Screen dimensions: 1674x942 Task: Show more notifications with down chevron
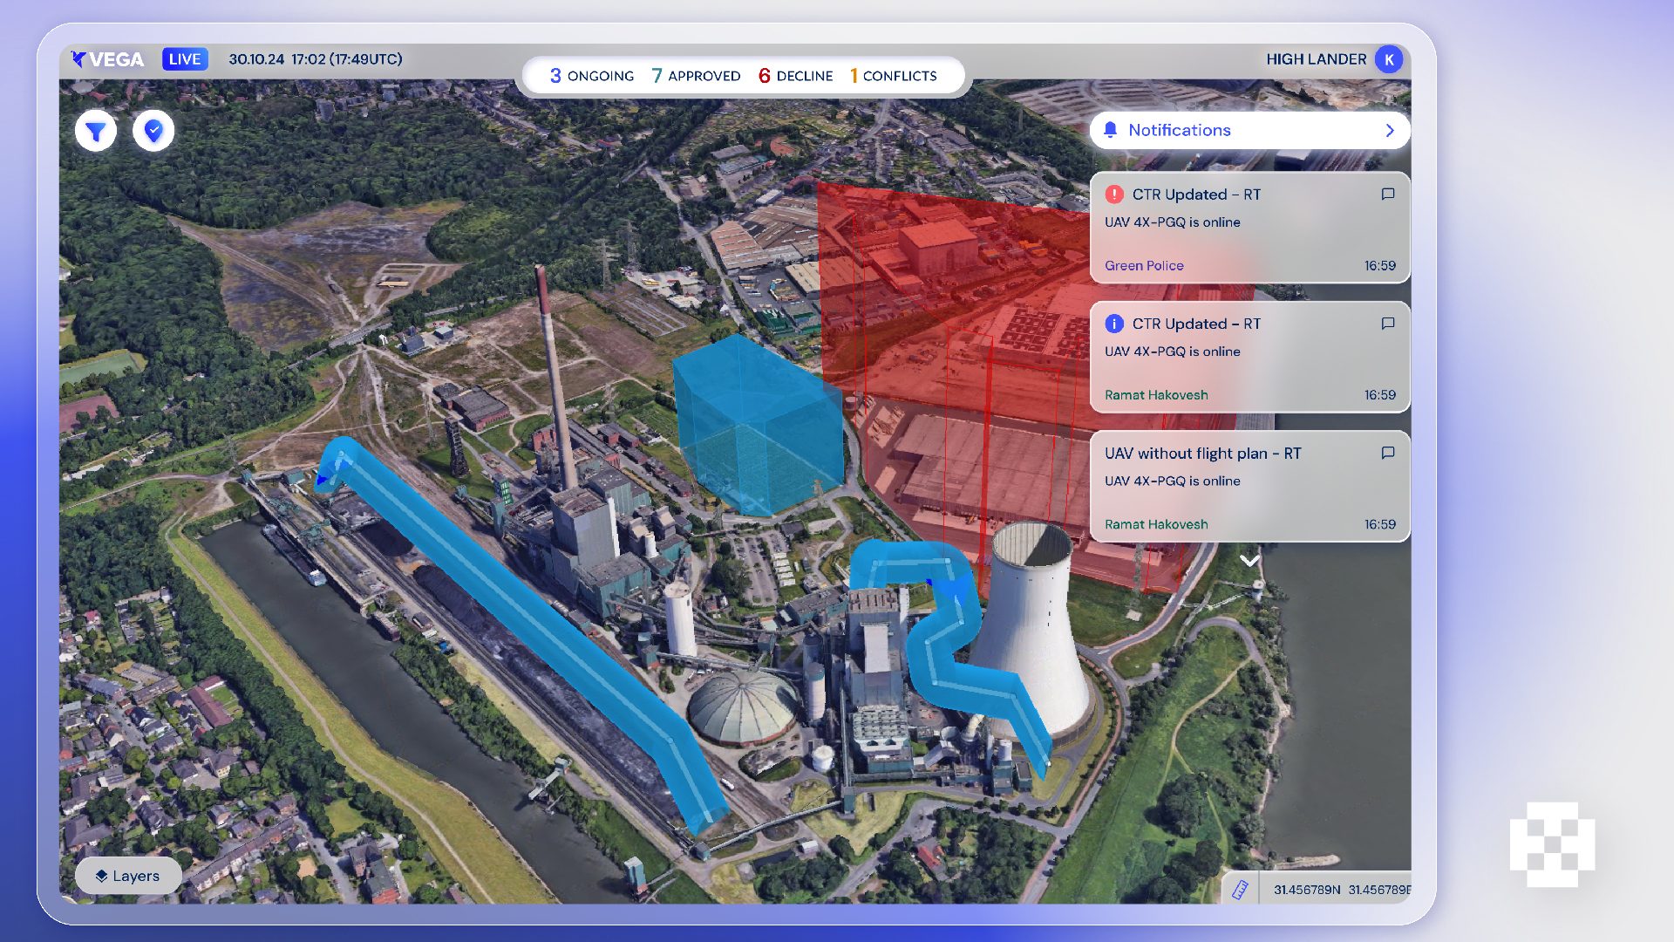1249,561
